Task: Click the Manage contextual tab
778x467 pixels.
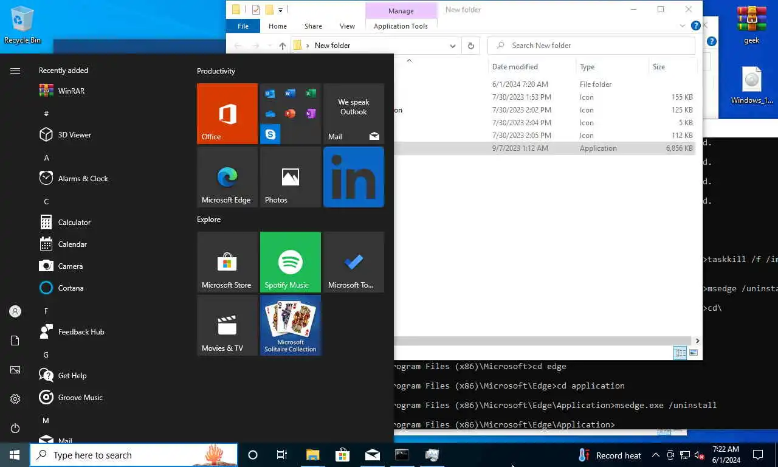Action: pyautogui.click(x=401, y=11)
